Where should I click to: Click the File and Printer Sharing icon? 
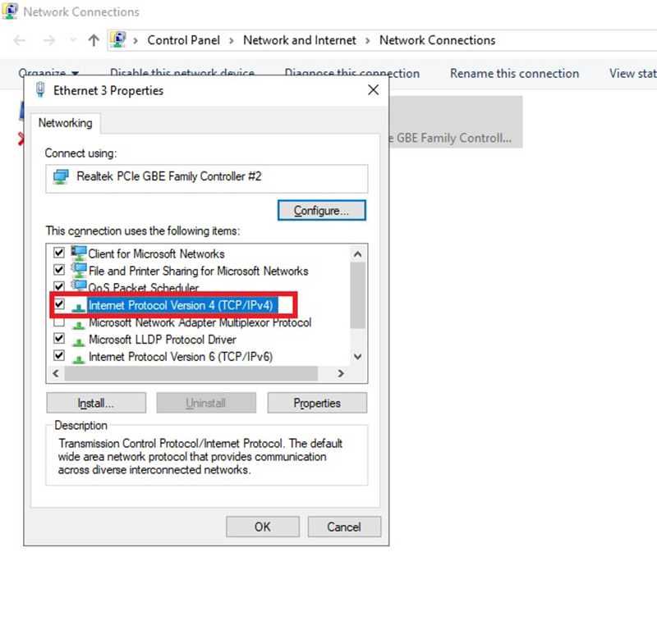coord(78,271)
